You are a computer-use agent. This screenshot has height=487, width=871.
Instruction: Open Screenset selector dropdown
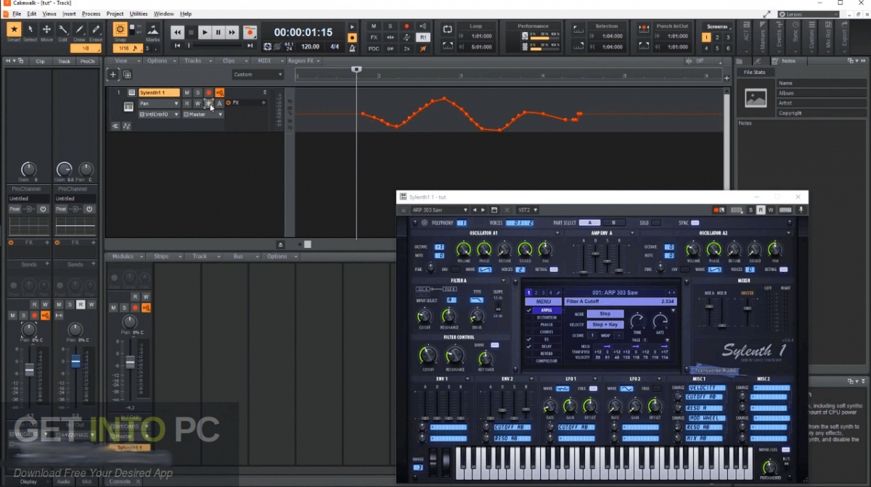click(717, 27)
